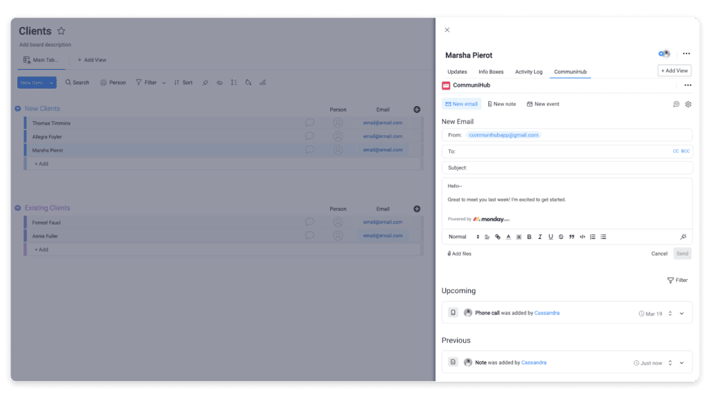Expand the Filter dropdown chevron in board toolbar
Viewport: 710px width, 399px height.
pyautogui.click(x=164, y=83)
